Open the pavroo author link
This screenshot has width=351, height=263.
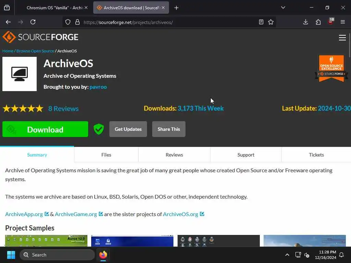98,87
